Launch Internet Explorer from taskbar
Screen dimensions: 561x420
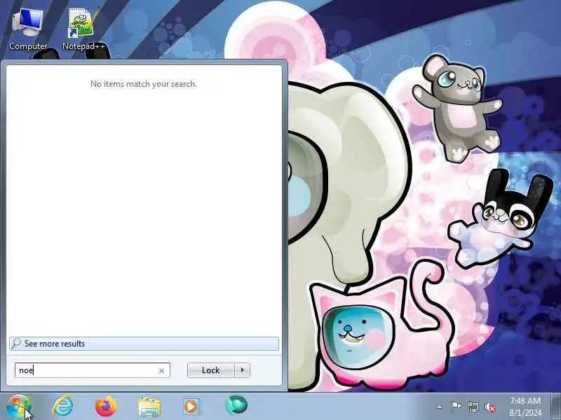[x=62, y=407]
